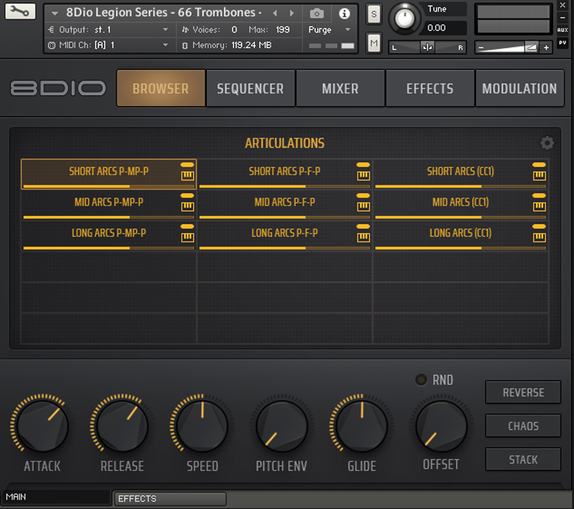574x509 pixels.
Task: Click the Tune knob
Action: click(404, 18)
